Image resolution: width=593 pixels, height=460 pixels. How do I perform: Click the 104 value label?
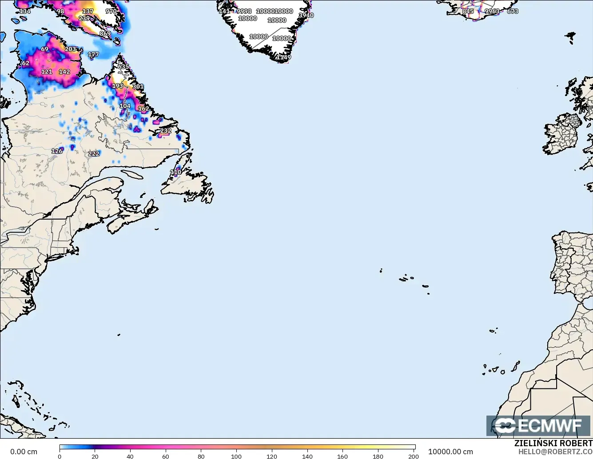pyautogui.click(x=125, y=106)
